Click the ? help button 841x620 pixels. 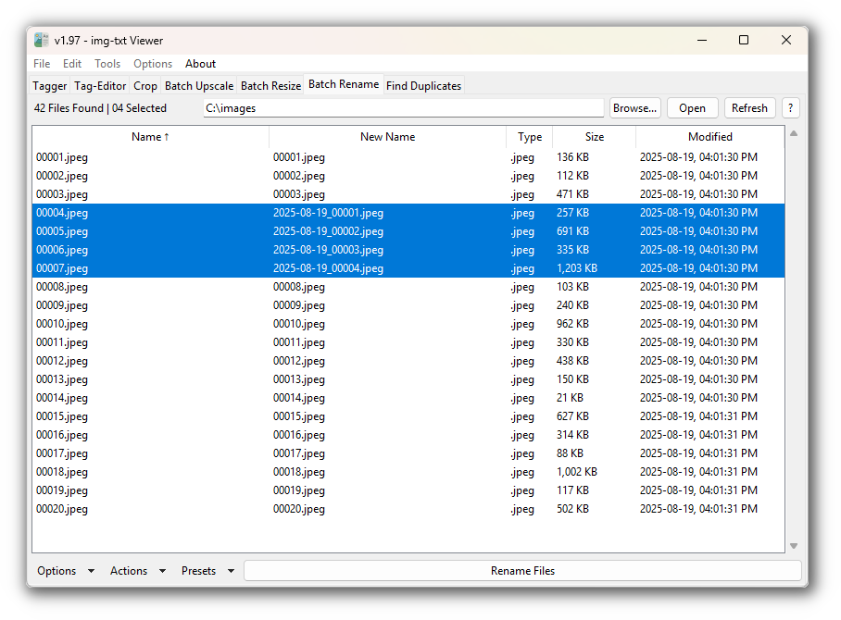(x=791, y=108)
